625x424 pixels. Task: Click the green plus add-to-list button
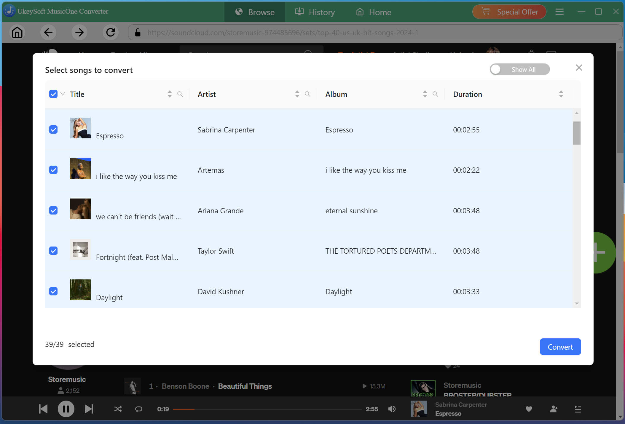(604, 252)
